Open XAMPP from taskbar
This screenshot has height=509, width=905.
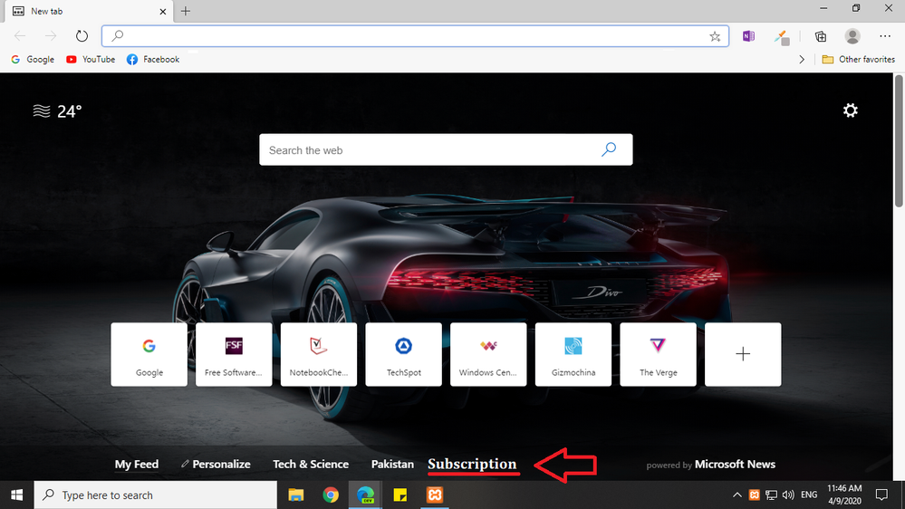tap(435, 495)
